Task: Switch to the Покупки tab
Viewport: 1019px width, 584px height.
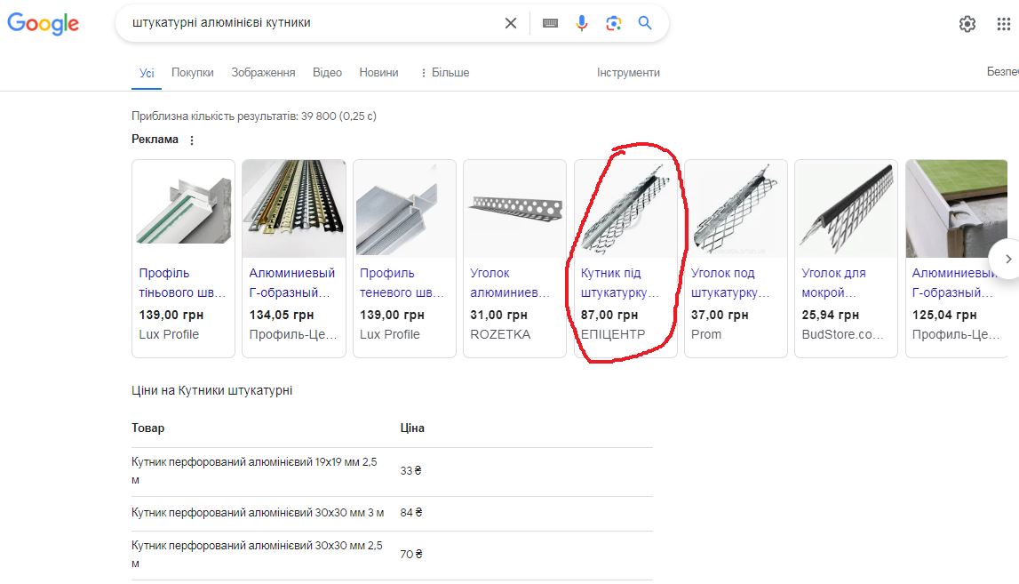Action: click(x=193, y=72)
